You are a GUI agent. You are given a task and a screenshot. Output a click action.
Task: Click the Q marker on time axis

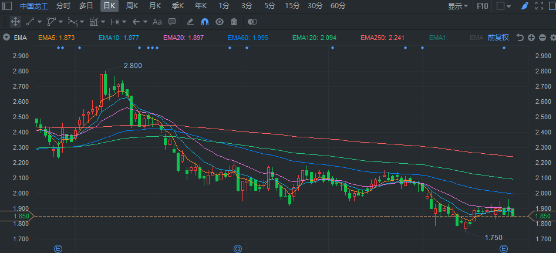click(x=238, y=249)
